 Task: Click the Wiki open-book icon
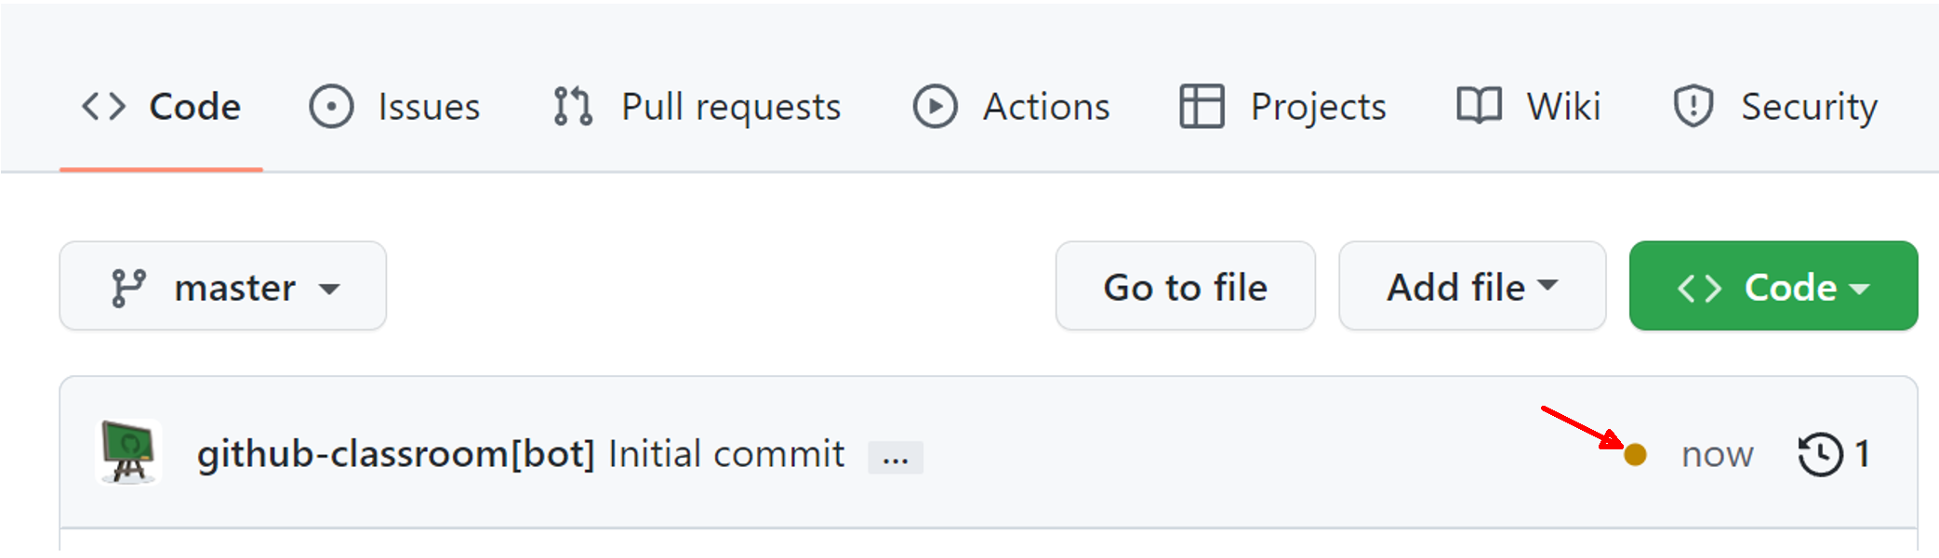click(1478, 107)
